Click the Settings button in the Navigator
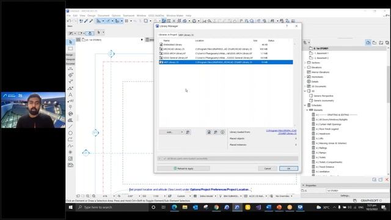Viewport: 391px width, 220px height. [345, 196]
